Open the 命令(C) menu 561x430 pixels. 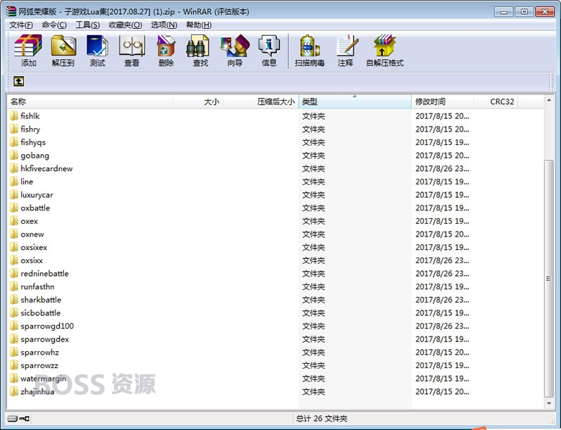point(54,25)
